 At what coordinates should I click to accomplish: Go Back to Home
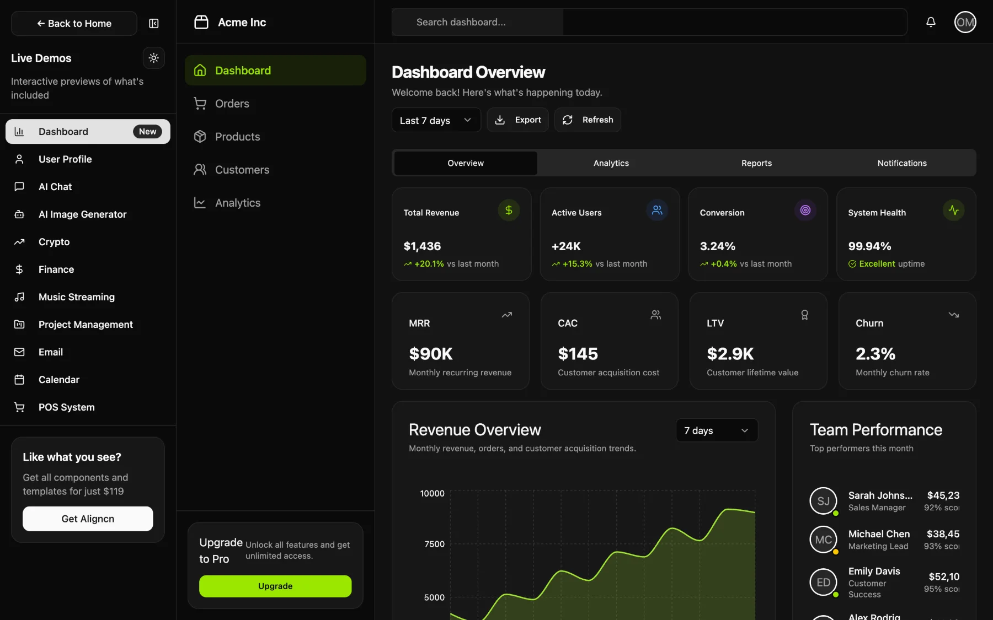pyautogui.click(x=74, y=23)
